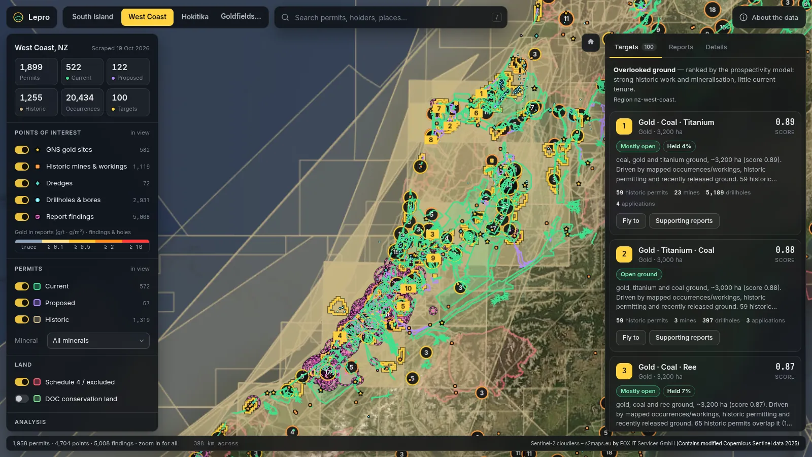Viewport: 812px width, 457px height.
Task: Disable Current permits layer
Action: point(22,286)
